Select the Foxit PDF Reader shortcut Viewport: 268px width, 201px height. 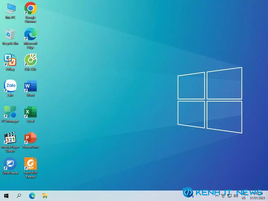point(30,168)
